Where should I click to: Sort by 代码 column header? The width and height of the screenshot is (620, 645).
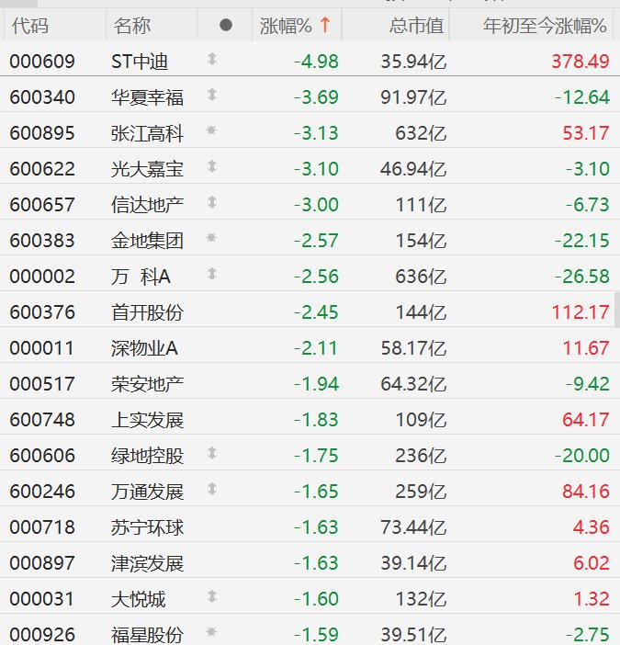pyautogui.click(x=30, y=26)
